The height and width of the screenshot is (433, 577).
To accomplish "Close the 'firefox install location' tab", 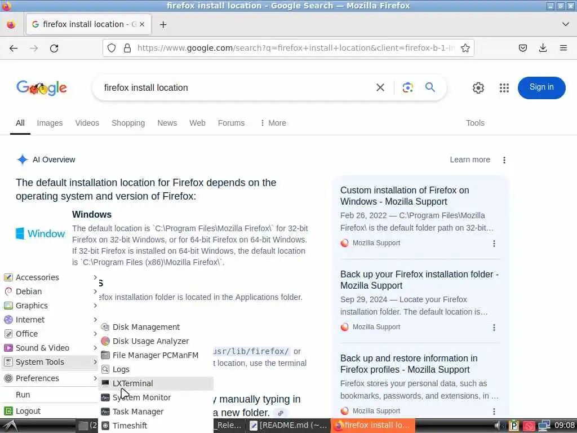I will 142,24.
